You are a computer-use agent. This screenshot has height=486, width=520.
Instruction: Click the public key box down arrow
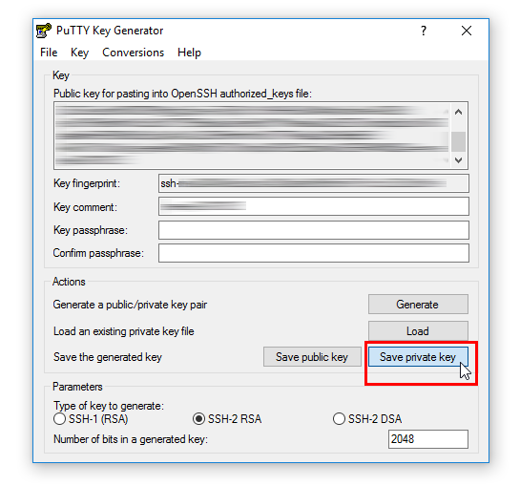click(458, 160)
